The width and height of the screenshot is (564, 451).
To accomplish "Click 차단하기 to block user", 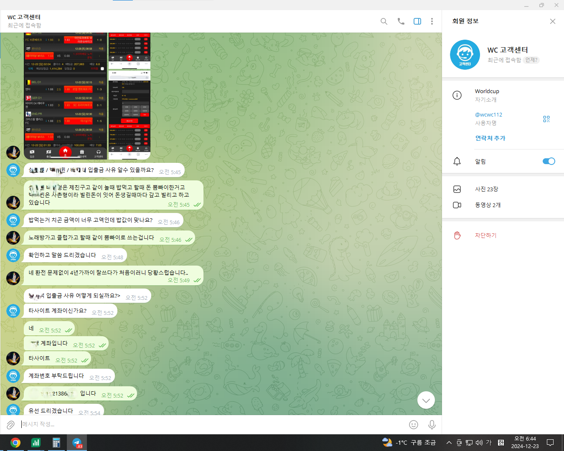I will [x=485, y=236].
